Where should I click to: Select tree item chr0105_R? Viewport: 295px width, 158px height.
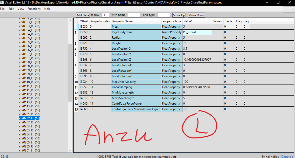coord(30,42)
